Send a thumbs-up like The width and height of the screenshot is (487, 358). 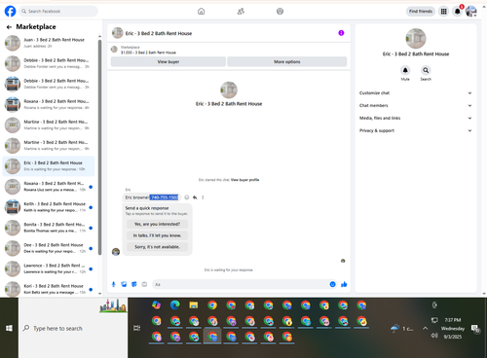click(344, 284)
